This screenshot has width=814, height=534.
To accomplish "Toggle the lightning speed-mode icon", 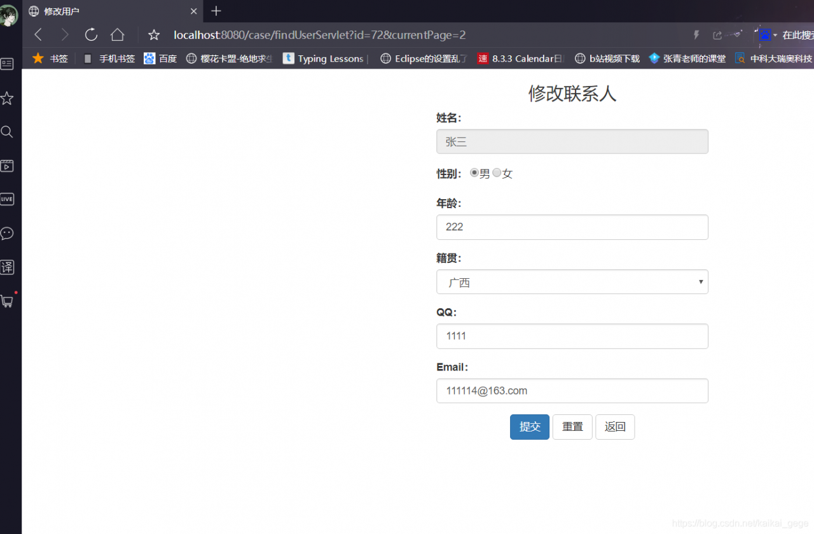I will (x=696, y=35).
